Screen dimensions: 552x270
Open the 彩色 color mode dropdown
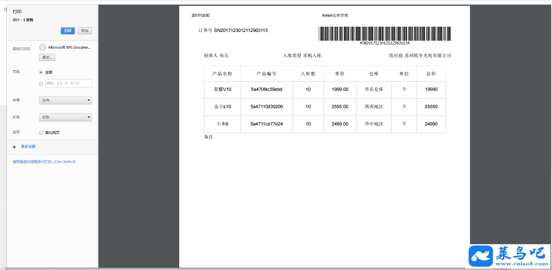coord(65,117)
